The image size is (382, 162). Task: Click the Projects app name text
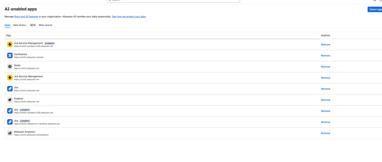click(18, 99)
